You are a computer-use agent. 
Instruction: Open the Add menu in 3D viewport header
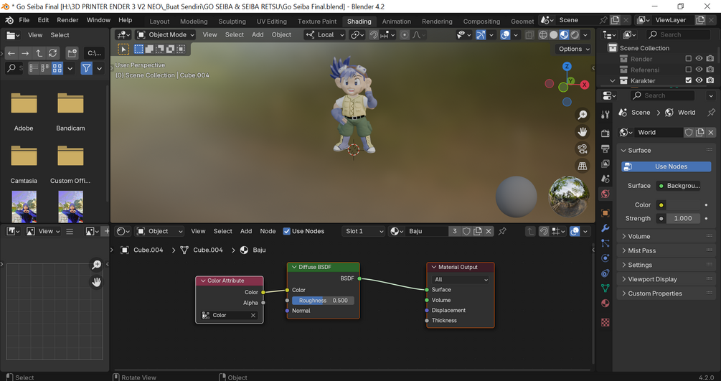[x=258, y=34]
